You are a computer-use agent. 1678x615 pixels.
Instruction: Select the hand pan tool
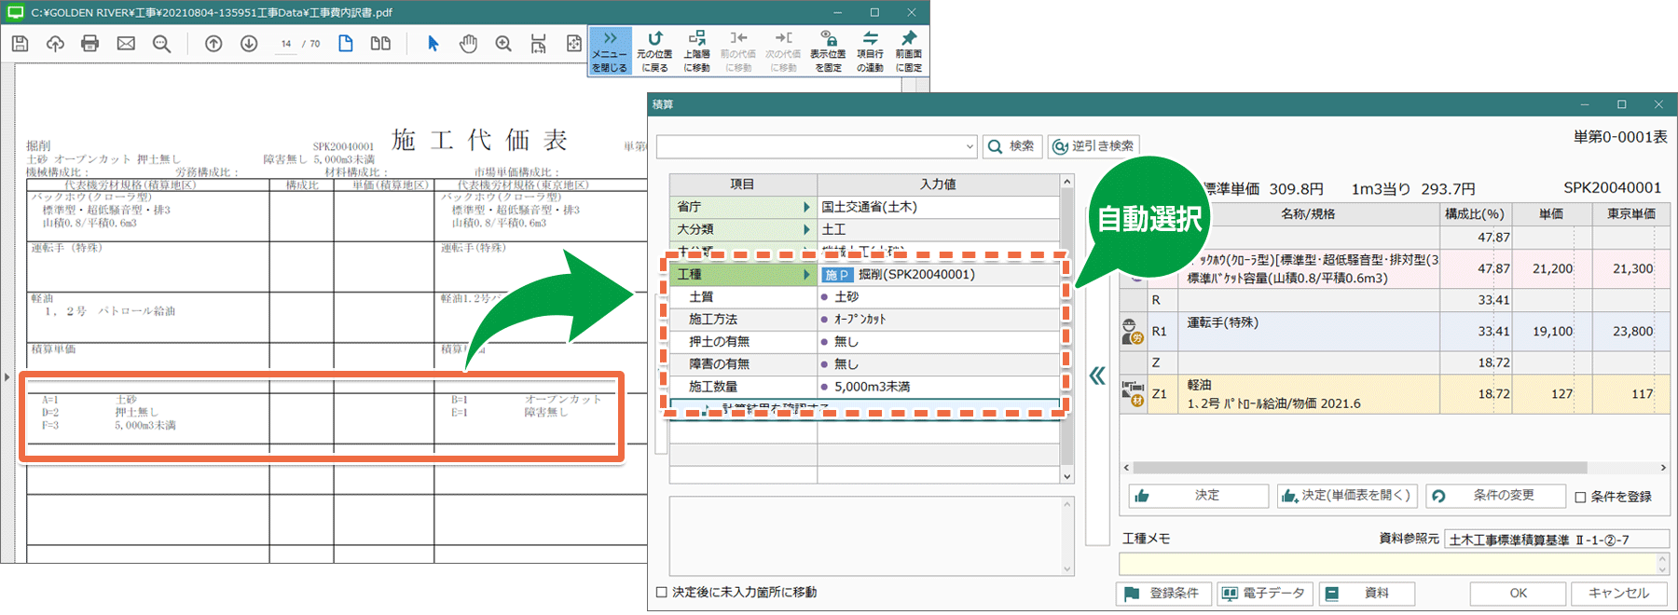468,44
